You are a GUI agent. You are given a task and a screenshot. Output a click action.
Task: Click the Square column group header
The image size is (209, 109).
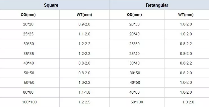(51, 5)
